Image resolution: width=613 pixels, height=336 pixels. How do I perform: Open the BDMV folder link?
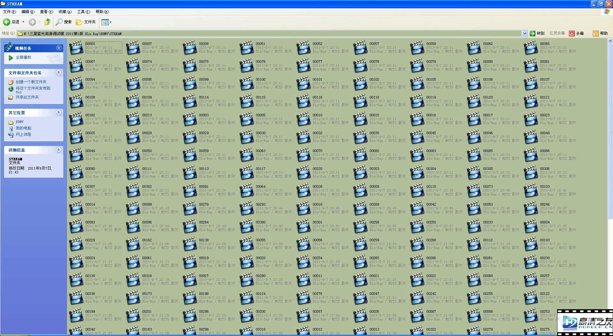click(x=19, y=122)
